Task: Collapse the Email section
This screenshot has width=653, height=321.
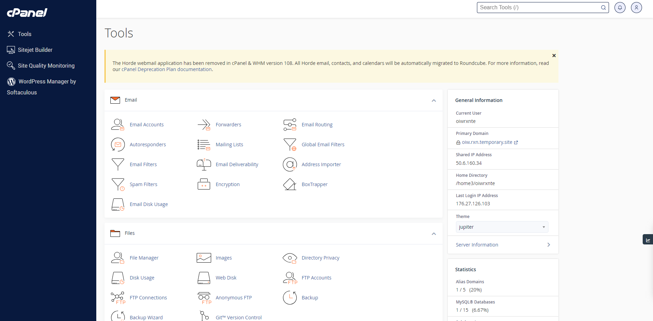Action: point(434,100)
